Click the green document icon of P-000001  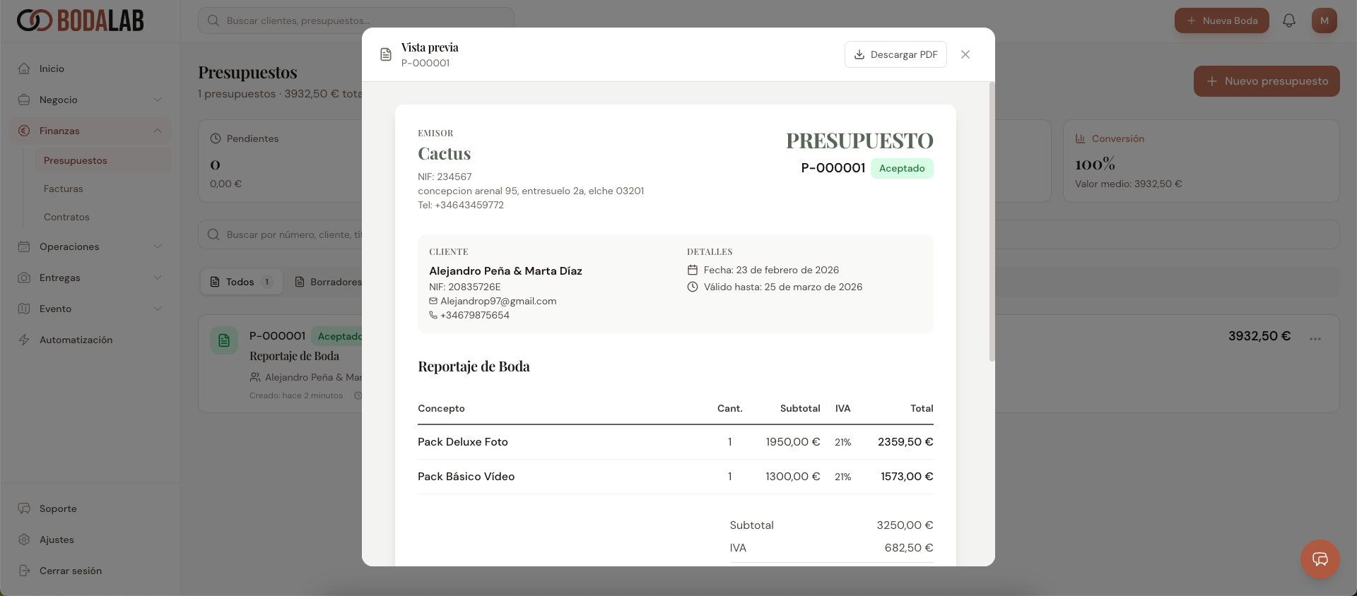point(224,340)
